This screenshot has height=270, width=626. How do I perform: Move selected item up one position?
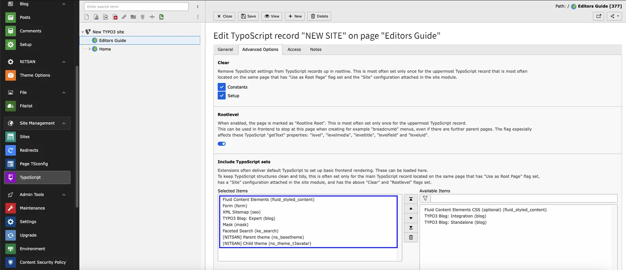pos(411,209)
